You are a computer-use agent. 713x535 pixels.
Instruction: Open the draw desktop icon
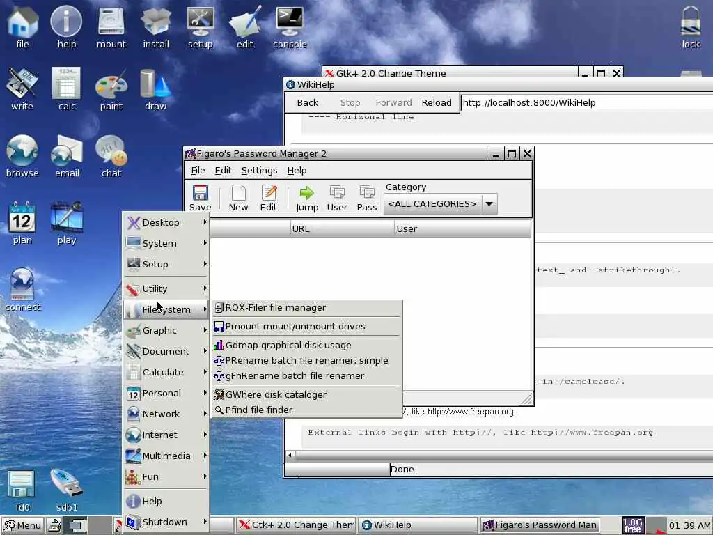pos(155,89)
